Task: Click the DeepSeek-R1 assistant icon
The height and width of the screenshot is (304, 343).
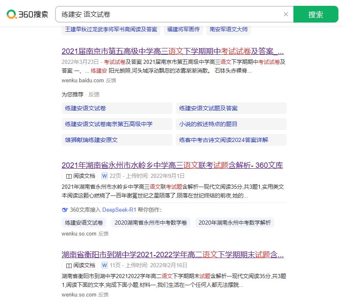Action: pos(65,210)
